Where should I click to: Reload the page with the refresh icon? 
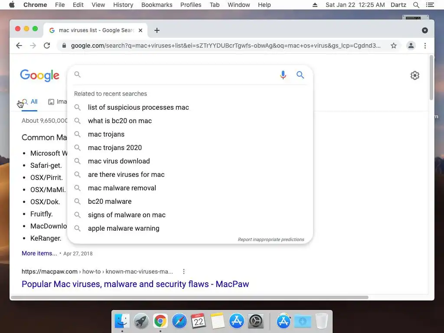click(x=47, y=46)
